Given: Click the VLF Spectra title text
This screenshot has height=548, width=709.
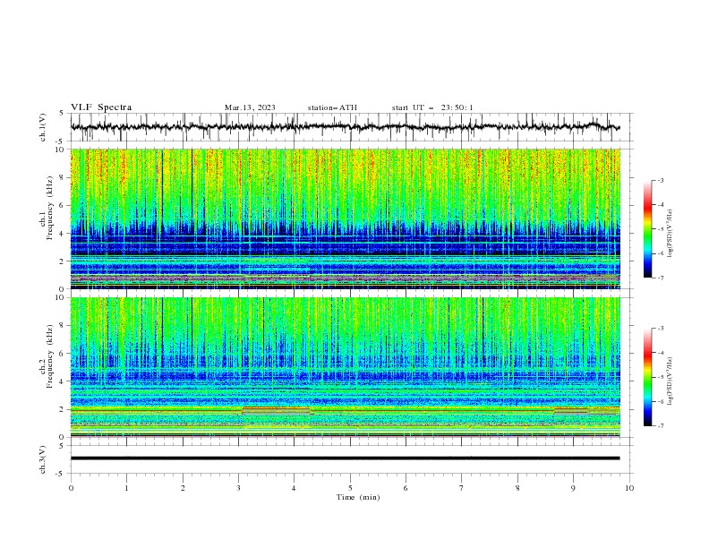Looking at the screenshot, I should 101,107.
